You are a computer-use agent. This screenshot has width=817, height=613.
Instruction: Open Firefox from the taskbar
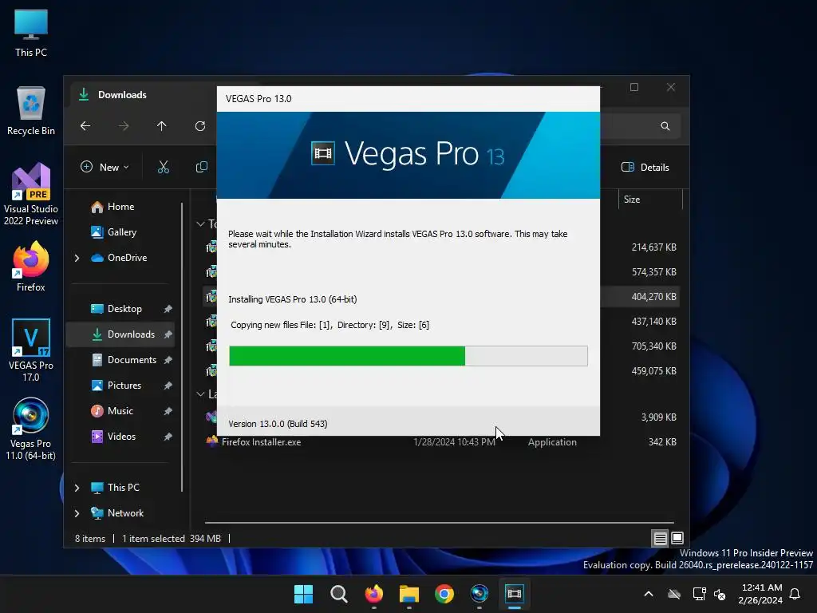pos(373,594)
